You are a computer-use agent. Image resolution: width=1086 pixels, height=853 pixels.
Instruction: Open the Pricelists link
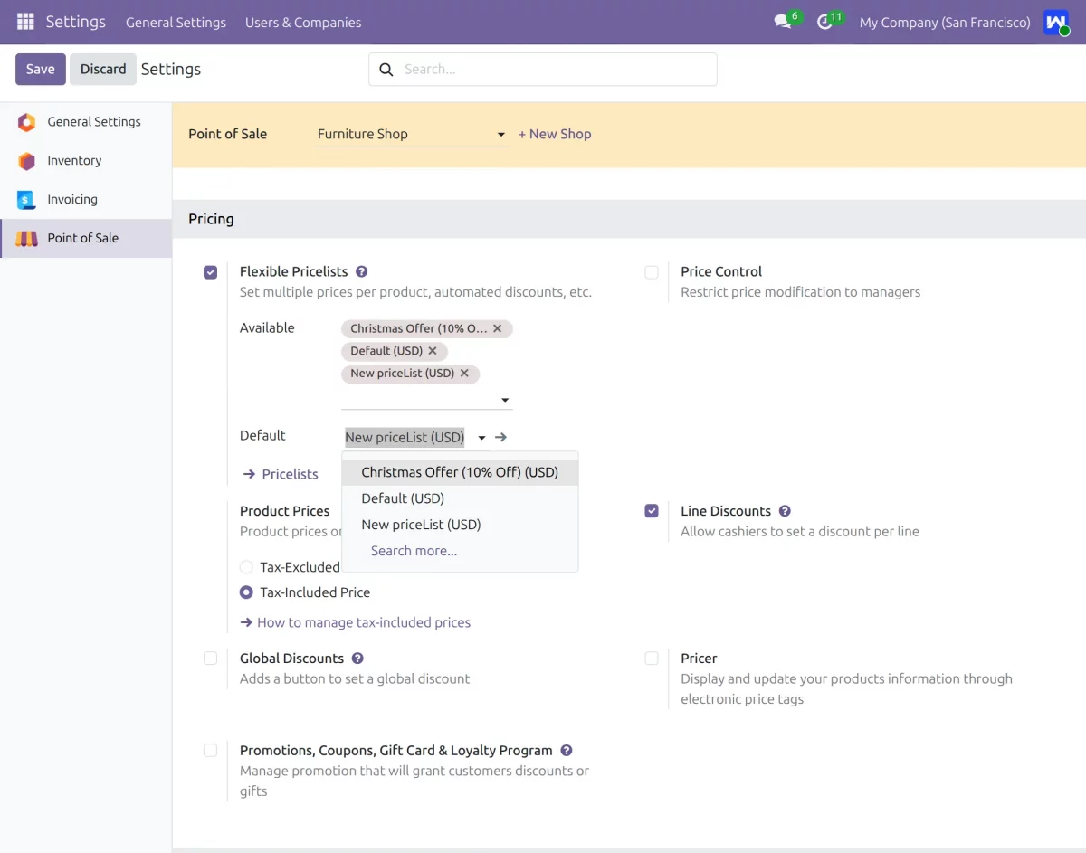click(x=281, y=474)
